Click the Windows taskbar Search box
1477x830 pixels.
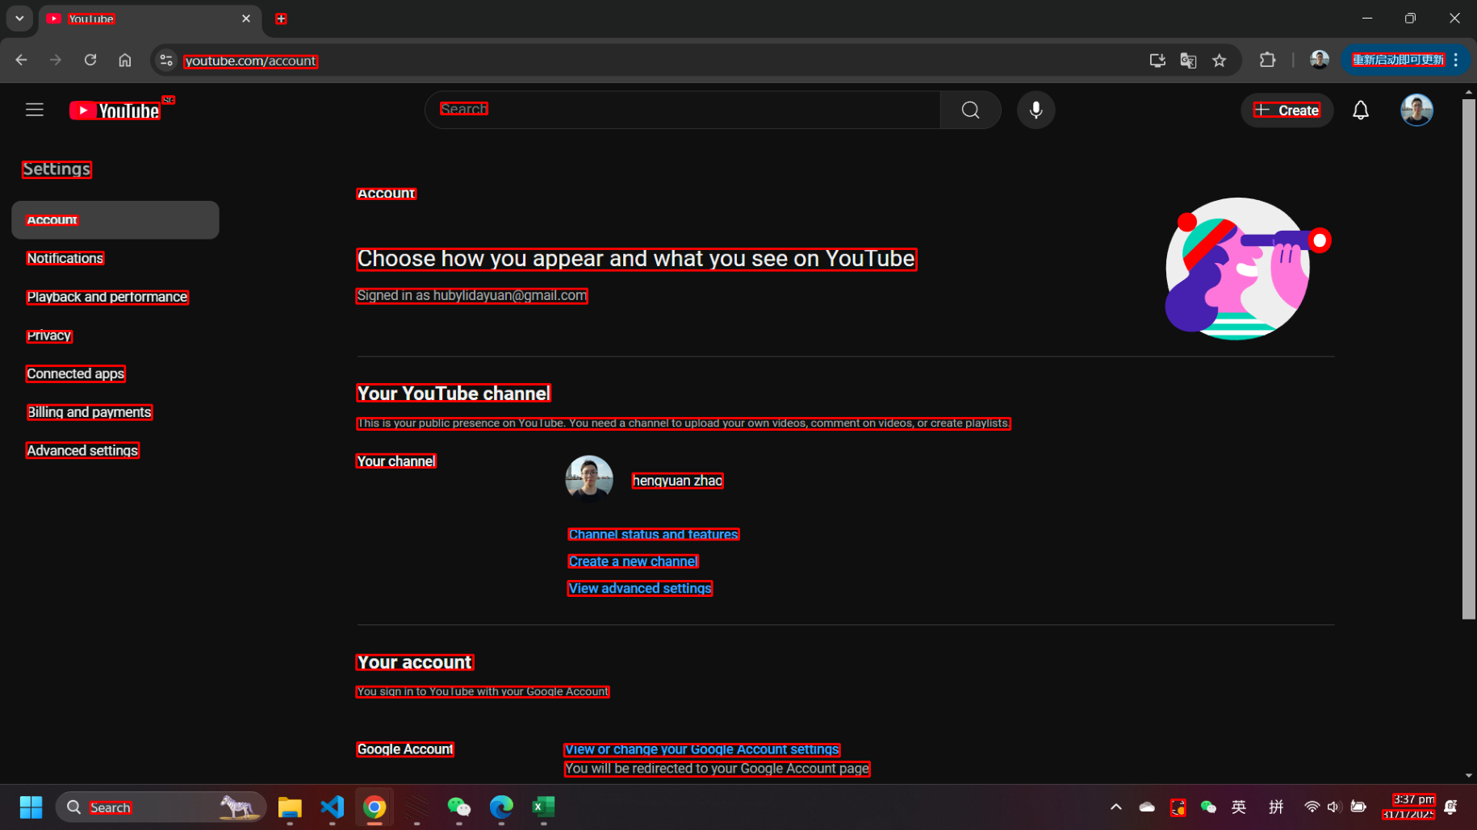point(161,807)
